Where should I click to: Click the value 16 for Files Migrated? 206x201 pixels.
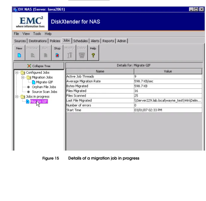click(x=168, y=91)
